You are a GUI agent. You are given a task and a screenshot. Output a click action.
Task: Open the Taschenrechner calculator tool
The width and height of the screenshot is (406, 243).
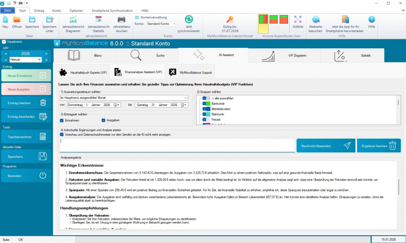click(26, 137)
